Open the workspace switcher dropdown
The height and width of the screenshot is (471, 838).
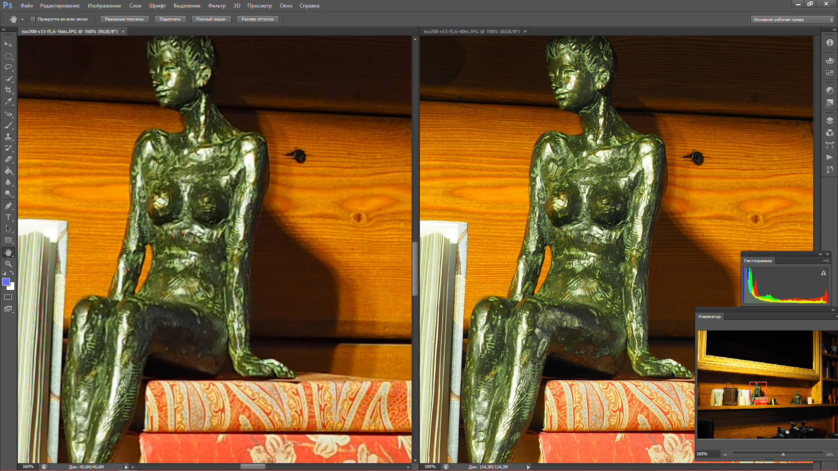[x=792, y=20]
